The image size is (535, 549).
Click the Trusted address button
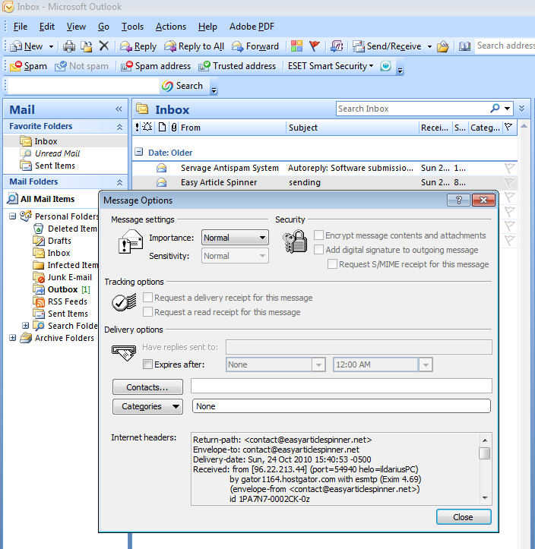pos(237,66)
